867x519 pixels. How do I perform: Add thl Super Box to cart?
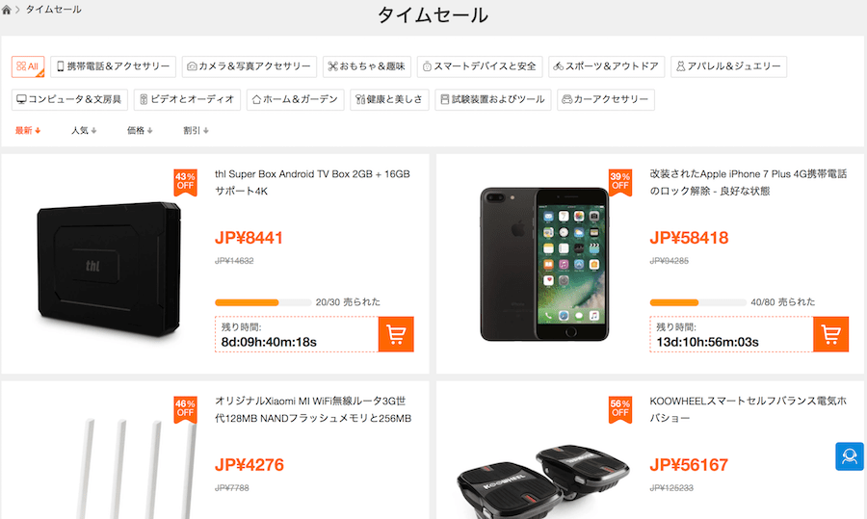coord(396,334)
